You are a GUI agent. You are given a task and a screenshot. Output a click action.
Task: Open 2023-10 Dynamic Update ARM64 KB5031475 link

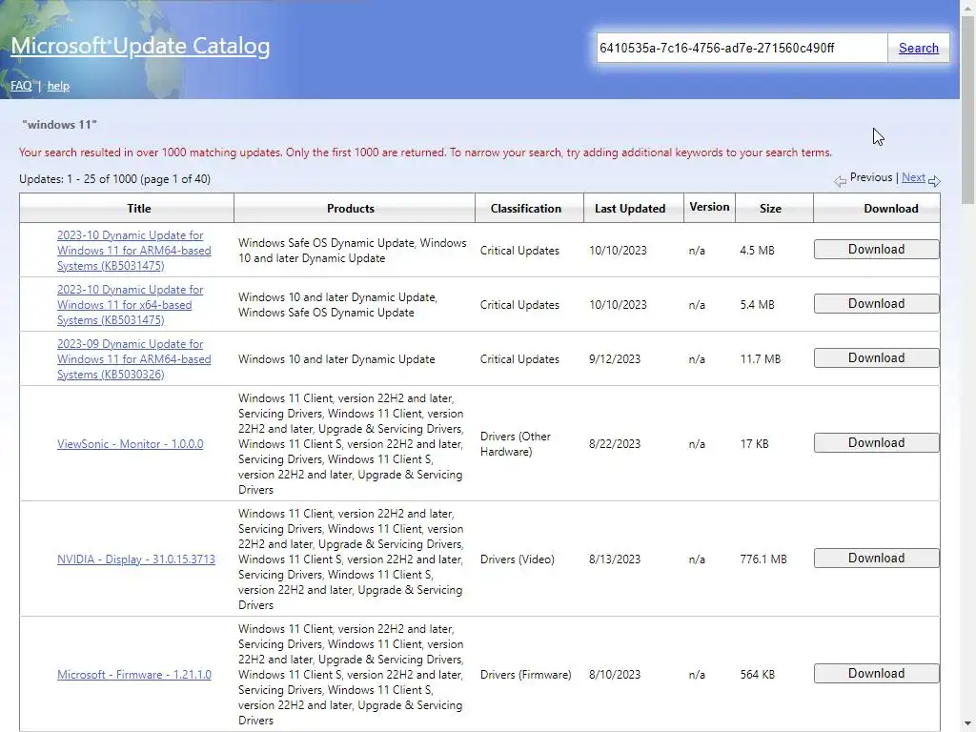(133, 251)
